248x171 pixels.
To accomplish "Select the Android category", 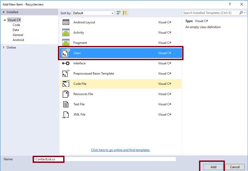I will [18, 40].
